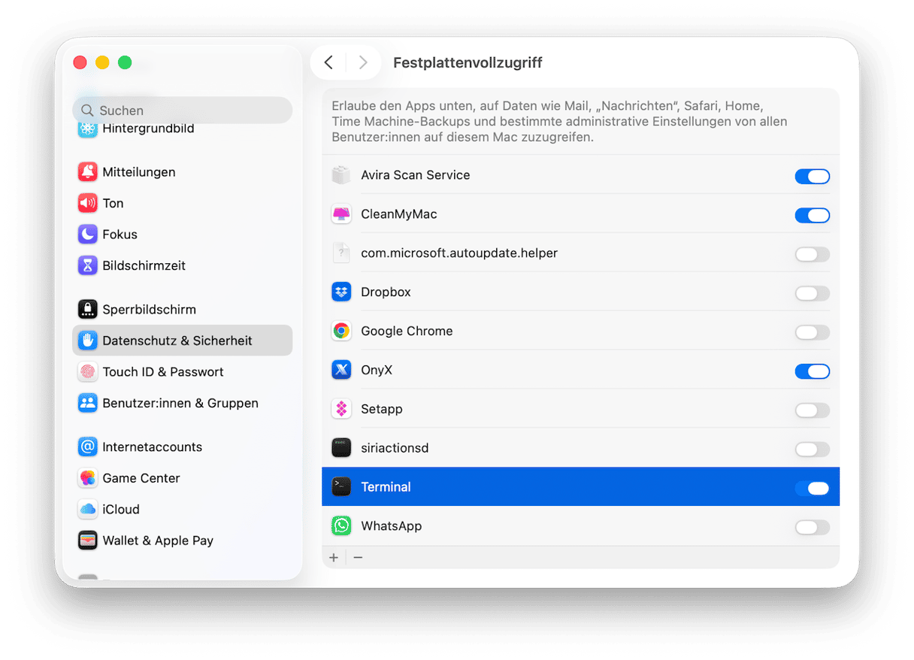Open Ton via its speaker icon
Image resolution: width=914 pixels, height=660 pixels.
(x=88, y=203)
